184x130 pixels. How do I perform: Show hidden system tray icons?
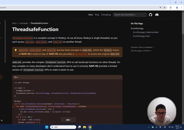(149, 127)
